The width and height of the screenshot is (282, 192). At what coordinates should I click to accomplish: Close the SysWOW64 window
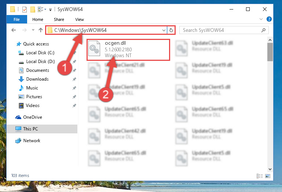pyautogui.click(x=264, y=9)
